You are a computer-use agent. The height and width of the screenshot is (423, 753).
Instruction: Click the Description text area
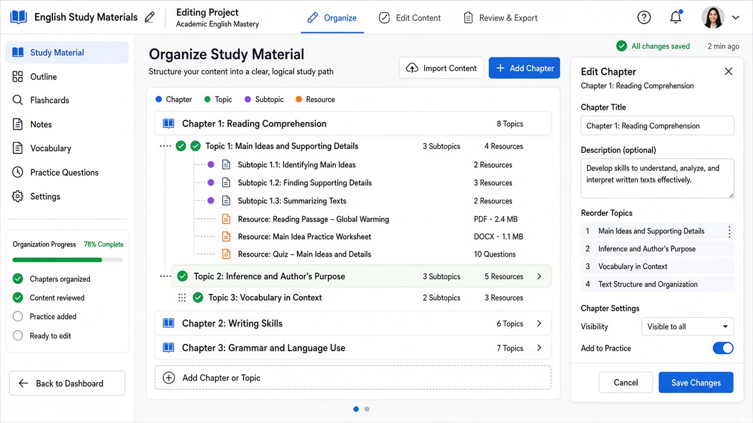657,178
